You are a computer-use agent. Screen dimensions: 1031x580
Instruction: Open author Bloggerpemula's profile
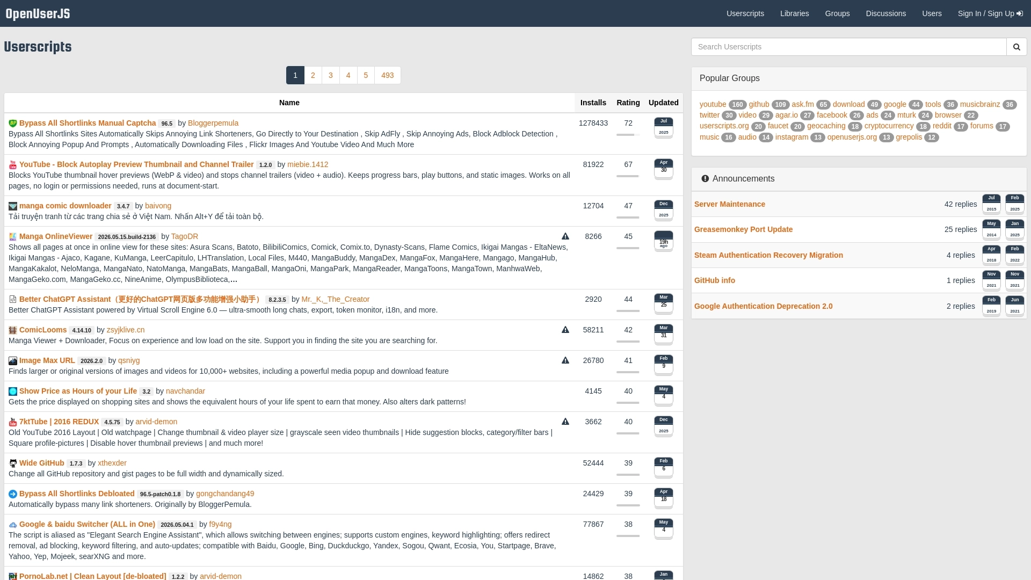pyautogui.click(x=213, y=123)
